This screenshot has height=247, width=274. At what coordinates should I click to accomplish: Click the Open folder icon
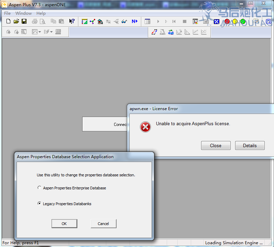[16, 21]
